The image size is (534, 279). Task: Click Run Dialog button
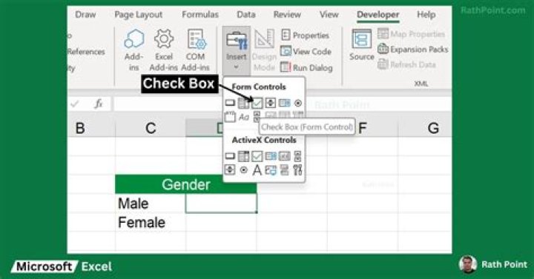pyautogui.click(x=306, y=67)
